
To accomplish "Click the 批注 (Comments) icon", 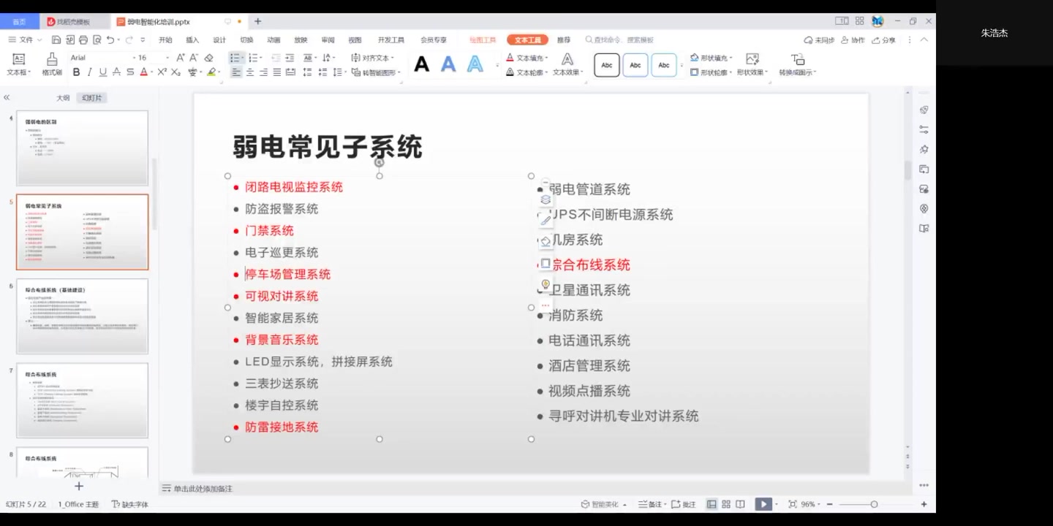I will (x=684, y=504).
